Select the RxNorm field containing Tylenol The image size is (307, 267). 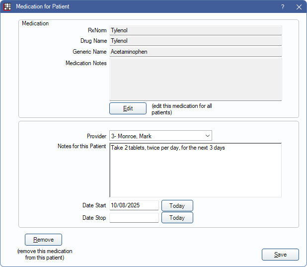[195, 30]
